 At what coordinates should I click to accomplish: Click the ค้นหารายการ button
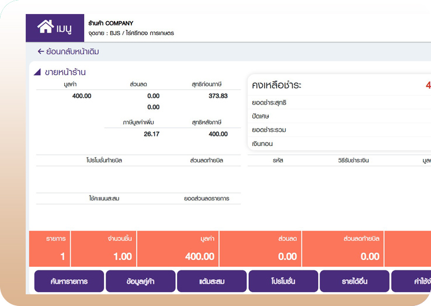(69, 281)
